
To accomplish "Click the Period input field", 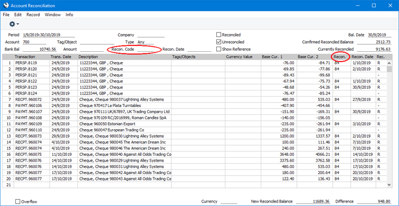I will (x=49, y=35).
